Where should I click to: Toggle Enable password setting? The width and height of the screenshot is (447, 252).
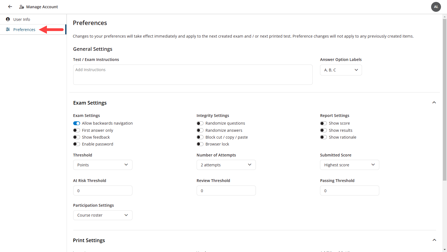tap(77, 144)
